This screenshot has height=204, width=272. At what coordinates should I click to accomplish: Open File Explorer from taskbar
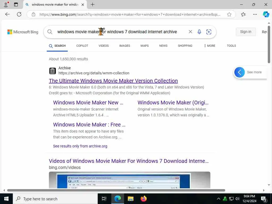(131, 199)
